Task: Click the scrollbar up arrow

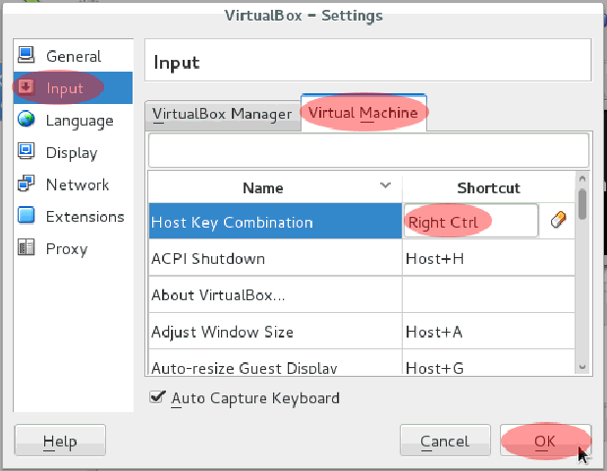Action: point(582,179)
